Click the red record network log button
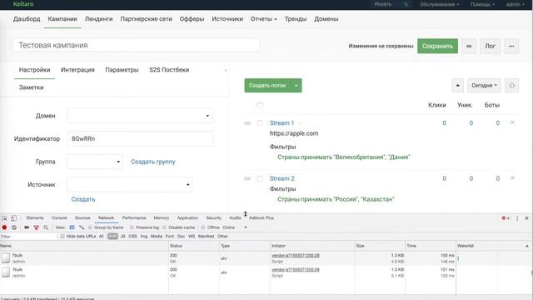Image resolution: width=533 pixels, height=300 pixels. [4, 227]
